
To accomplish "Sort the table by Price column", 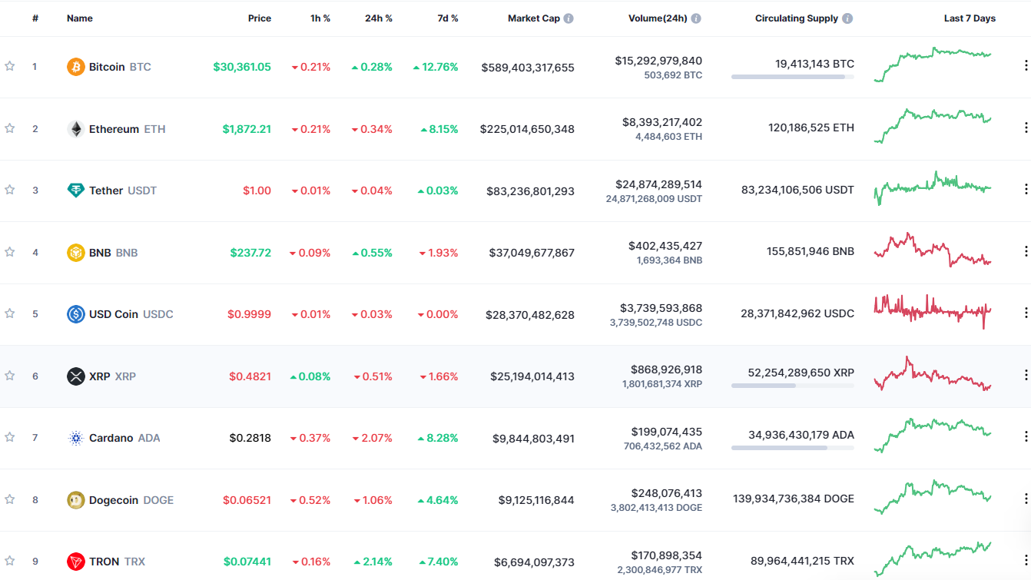I will click(x=260, y=18).
